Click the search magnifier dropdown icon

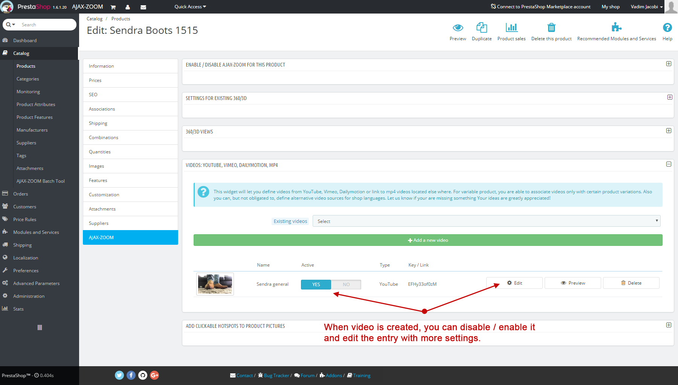tap(11, 24)
